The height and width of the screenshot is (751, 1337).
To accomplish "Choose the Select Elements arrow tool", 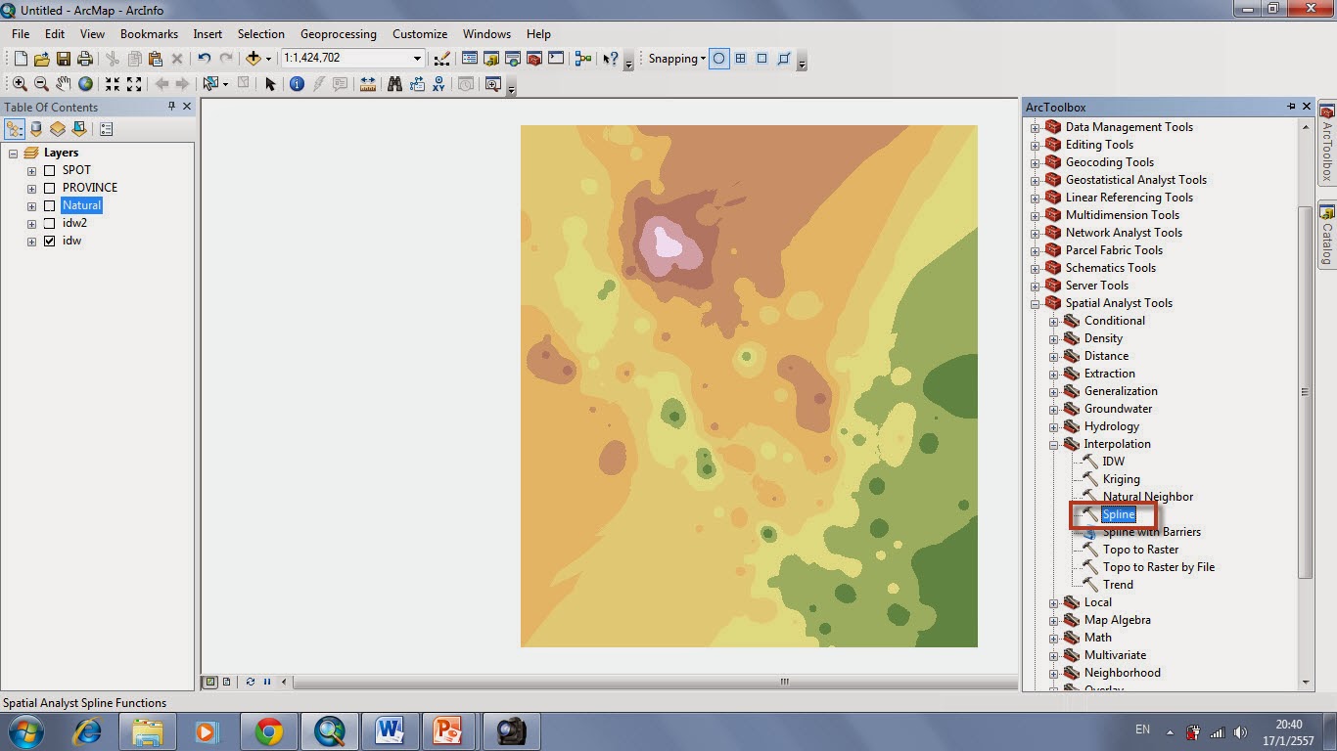I will coord(271,84).
